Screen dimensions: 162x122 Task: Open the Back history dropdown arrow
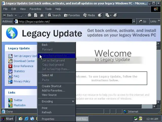tap(16, 15)
